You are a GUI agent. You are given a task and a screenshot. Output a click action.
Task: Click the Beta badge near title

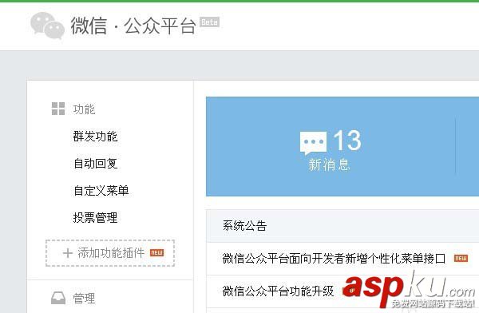tap(209, 22)
